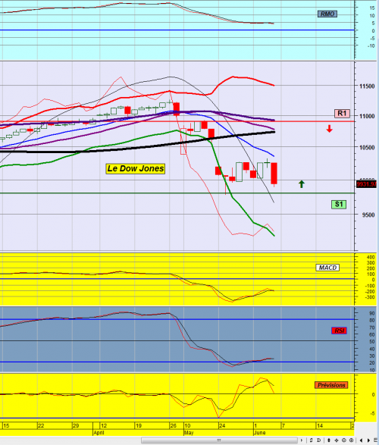Screen dimensions: 379x445
Task: Click the refresh chart icon in bottom toolbar
Action: 311,440
